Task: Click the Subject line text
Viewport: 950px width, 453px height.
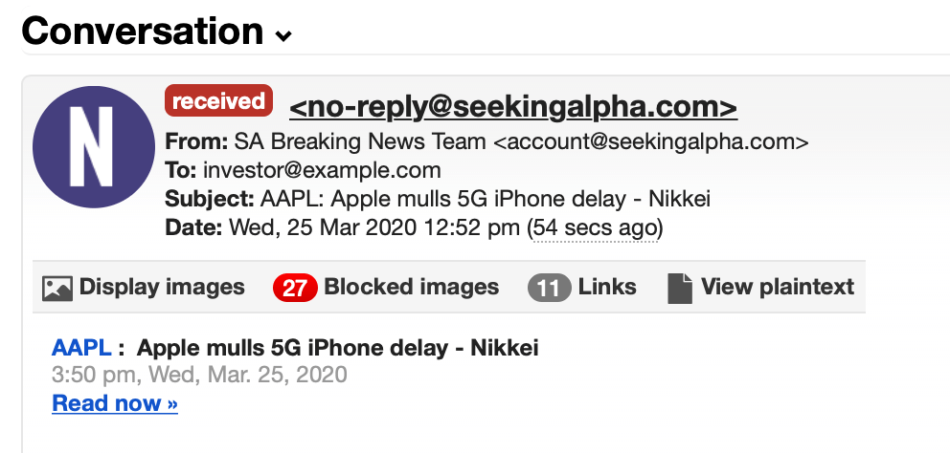Action: pos(486,199)
